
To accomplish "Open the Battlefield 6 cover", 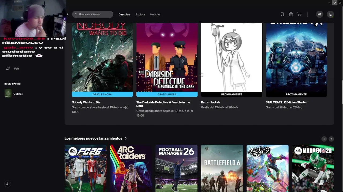I will point(222,168).
